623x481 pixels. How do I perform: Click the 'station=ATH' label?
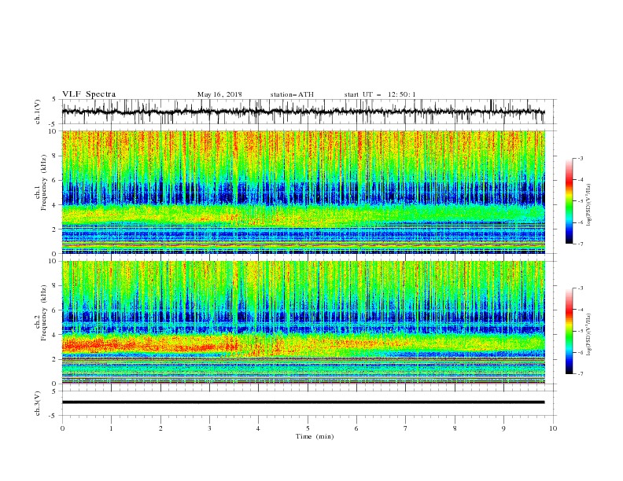tap(292, 94)
